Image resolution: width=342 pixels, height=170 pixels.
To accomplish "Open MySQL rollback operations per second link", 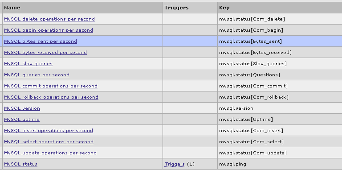I will click(51, 97).
